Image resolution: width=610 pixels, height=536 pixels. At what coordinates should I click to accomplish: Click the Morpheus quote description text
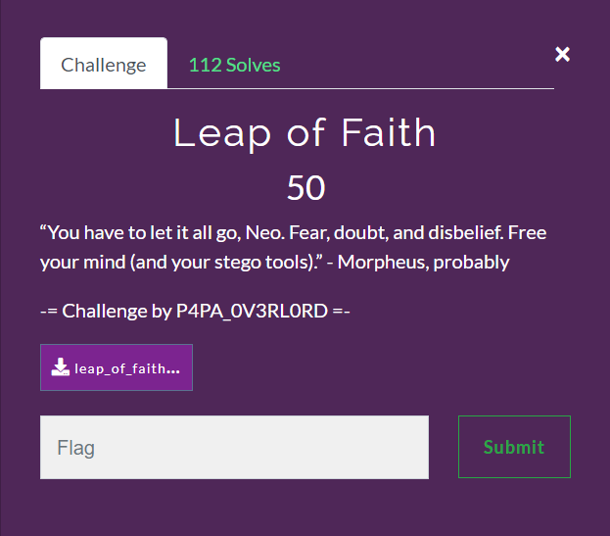coord(294,248)
